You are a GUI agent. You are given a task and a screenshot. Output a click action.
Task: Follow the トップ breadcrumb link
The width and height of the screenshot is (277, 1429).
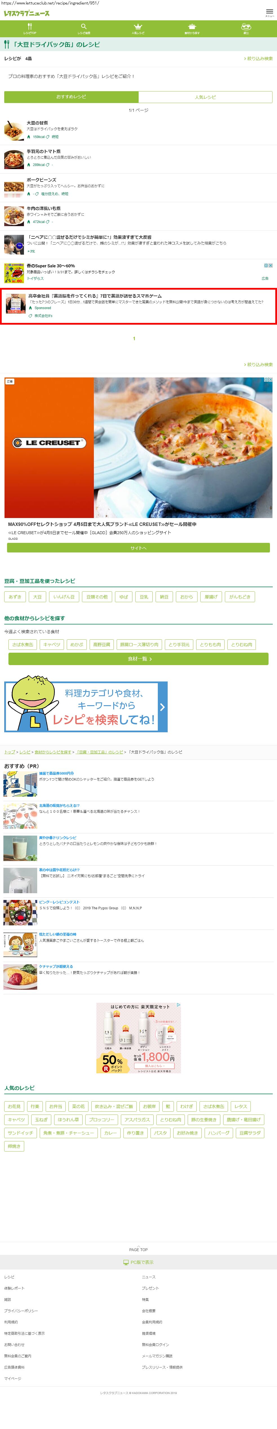[9, 752]
